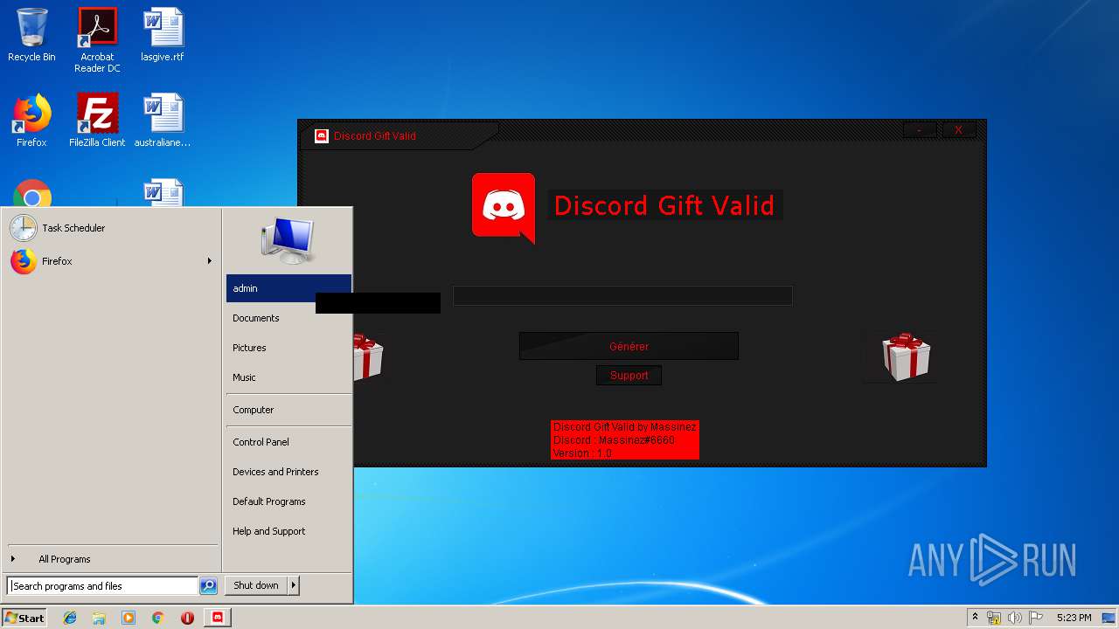Click the Discord Gift Valid heading text
Image resolution: width=1119 pixels, height=629 pixels.
click(x=664, y=206)
